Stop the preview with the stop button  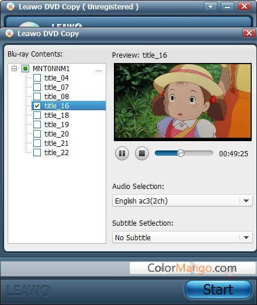coord(142,153)
